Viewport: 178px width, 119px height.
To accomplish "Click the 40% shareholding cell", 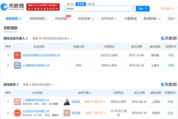I will click(79, 65).
